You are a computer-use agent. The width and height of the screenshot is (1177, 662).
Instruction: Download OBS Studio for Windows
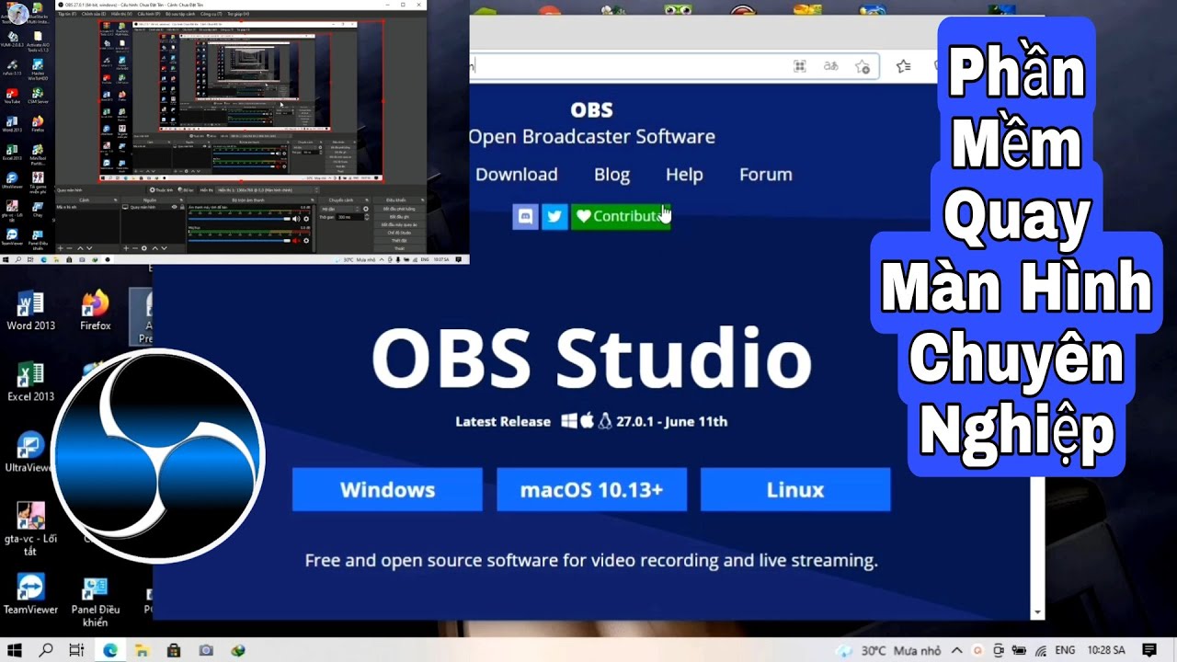pos(387,489)
